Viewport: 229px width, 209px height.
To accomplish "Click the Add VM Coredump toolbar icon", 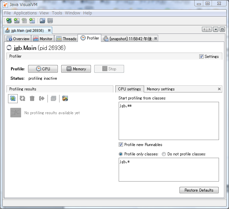I will point(24,21).
